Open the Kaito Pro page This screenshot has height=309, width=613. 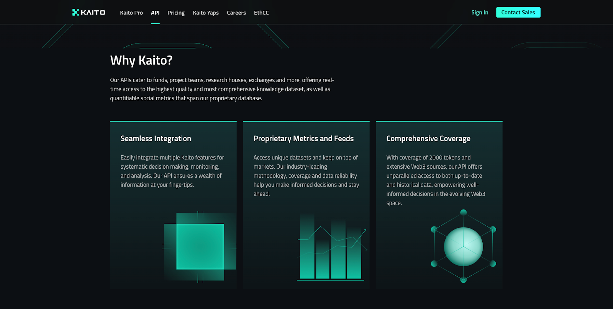coord(131,13)
